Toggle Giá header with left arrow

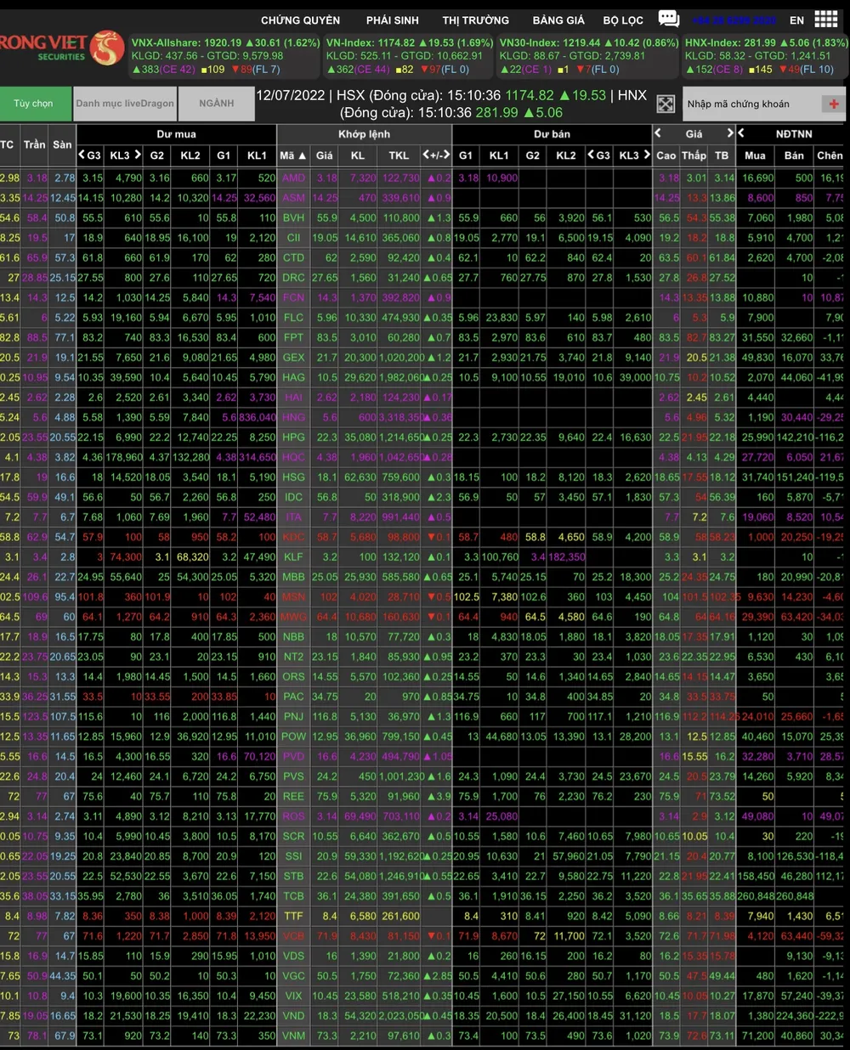[x=658, y=133]
